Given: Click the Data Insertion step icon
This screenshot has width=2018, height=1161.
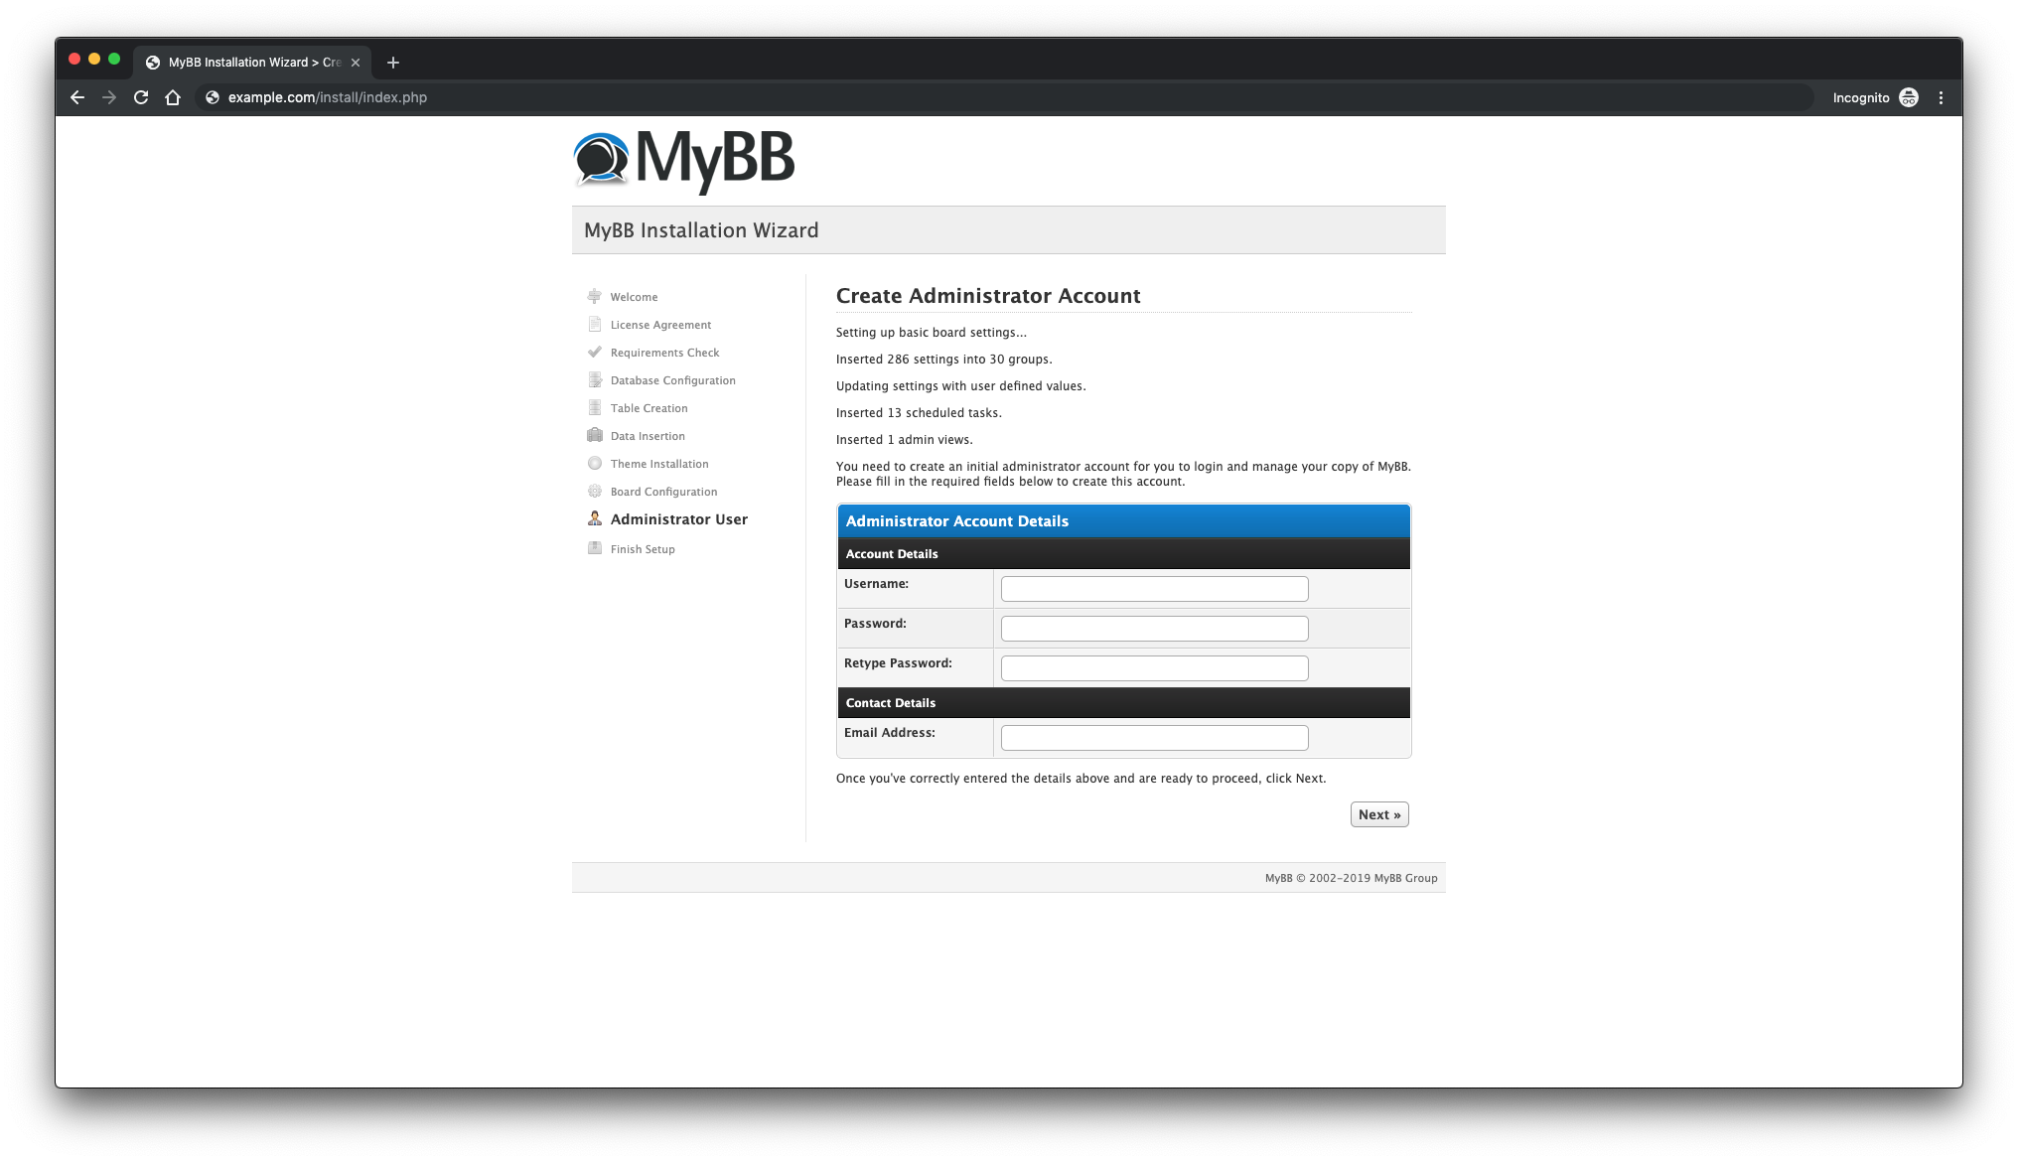Looking at the screenshot, I should click(x=593, y=435).
